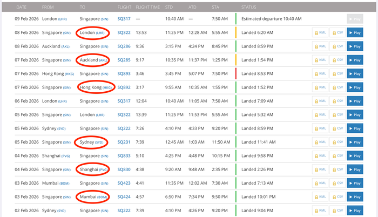378x217 pixels.
Task: Click the disabled Play button for 09 Feb
Action: pyautogui.click(x=355, y=19)
